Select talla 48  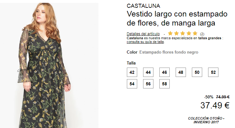pyautogui.click(x=181, y=72)
